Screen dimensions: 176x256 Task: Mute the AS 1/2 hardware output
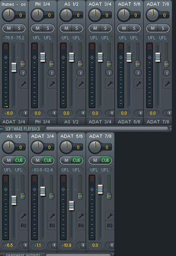[9, 160]
